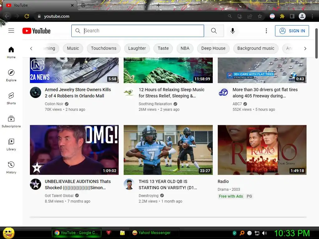The height and width of the screenshot is (239, 319).
Task: Click in the YouTube Search field
Action: click(138, 31)
